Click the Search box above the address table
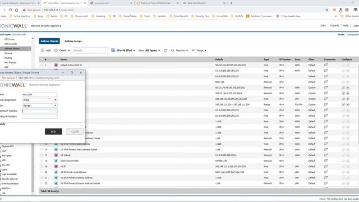This screenshot has width=359, height=202. [90, 50]
